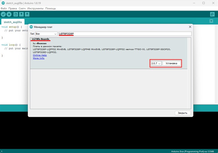Click the Open sketch up-arrow icon
This screenshot has height=153, width=218.
tap(21, 14)
